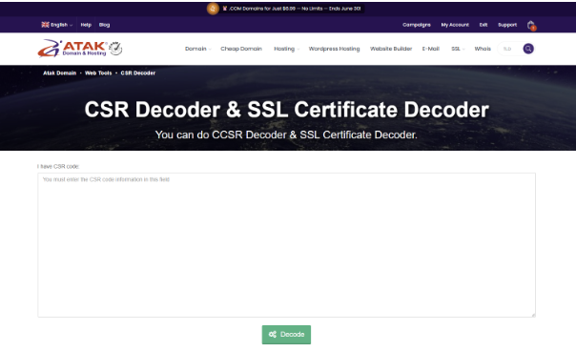Open the Website Builder menu item
Viewport: 576px width, 351px height.
[x=391, y=49]
